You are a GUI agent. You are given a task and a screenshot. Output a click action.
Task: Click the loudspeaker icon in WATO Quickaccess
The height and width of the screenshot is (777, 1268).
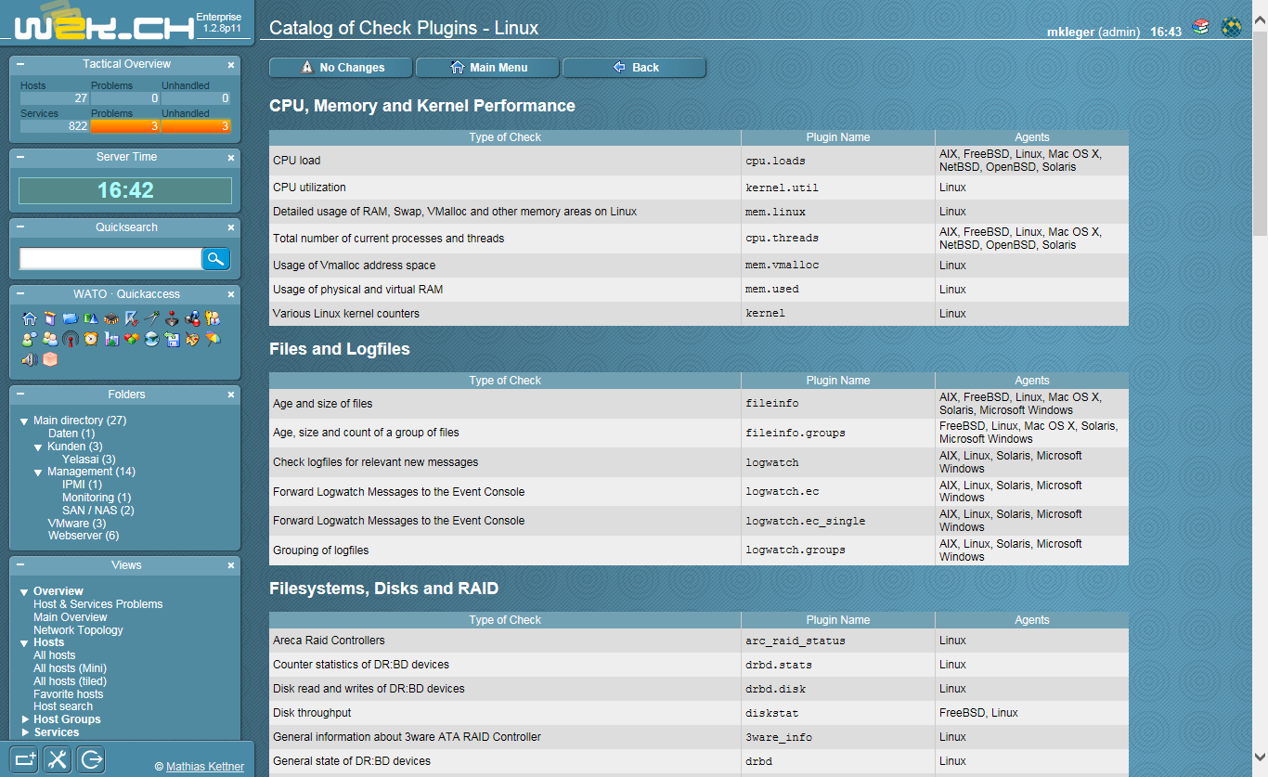pos(30,359)
